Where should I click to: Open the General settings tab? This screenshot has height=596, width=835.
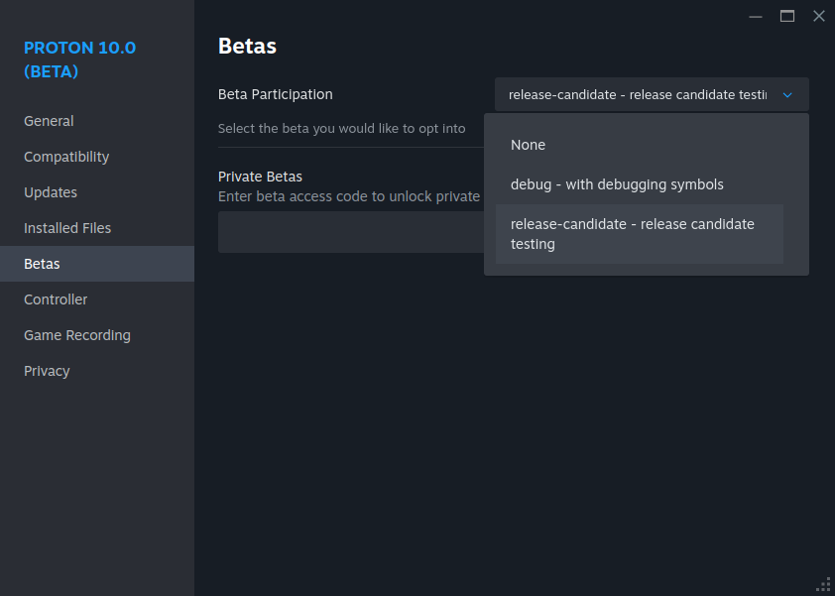[49, 121]
